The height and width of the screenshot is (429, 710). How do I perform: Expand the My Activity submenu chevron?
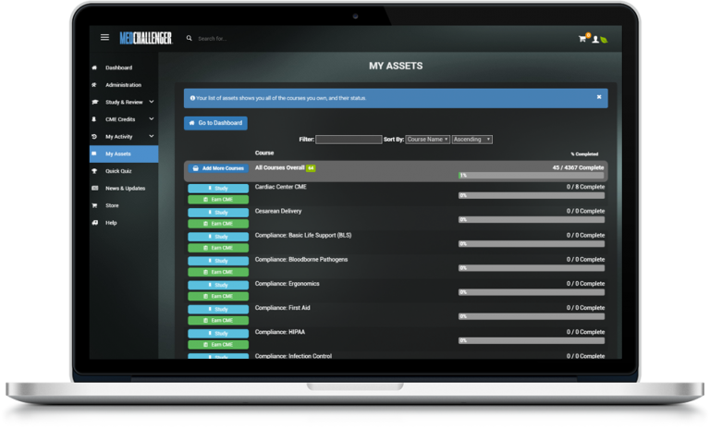click(x=152, y=136)
